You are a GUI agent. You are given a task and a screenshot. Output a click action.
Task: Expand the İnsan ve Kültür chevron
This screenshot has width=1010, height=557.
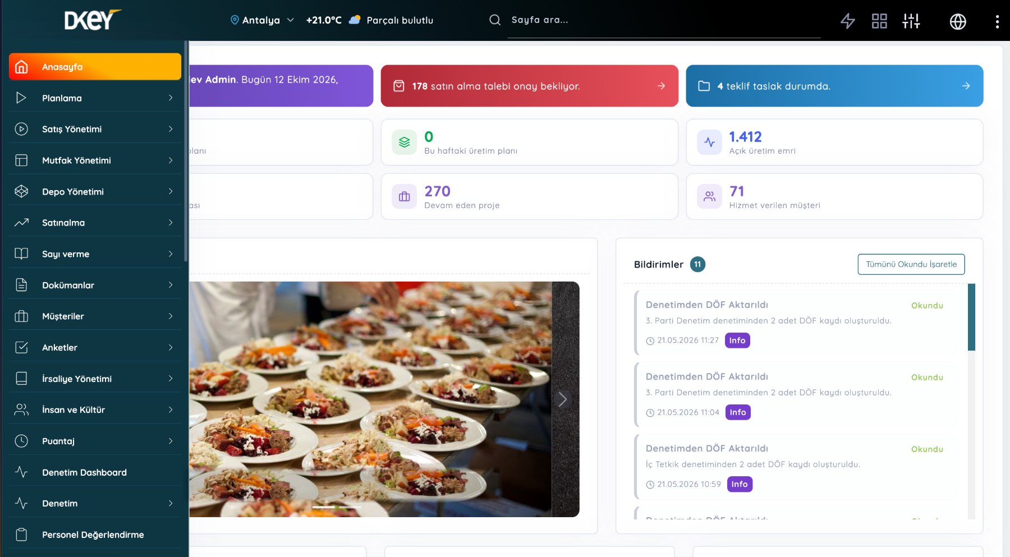tap(171, 410)
